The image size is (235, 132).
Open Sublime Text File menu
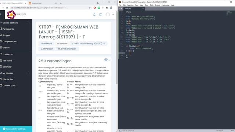click(x=120, y=5)
